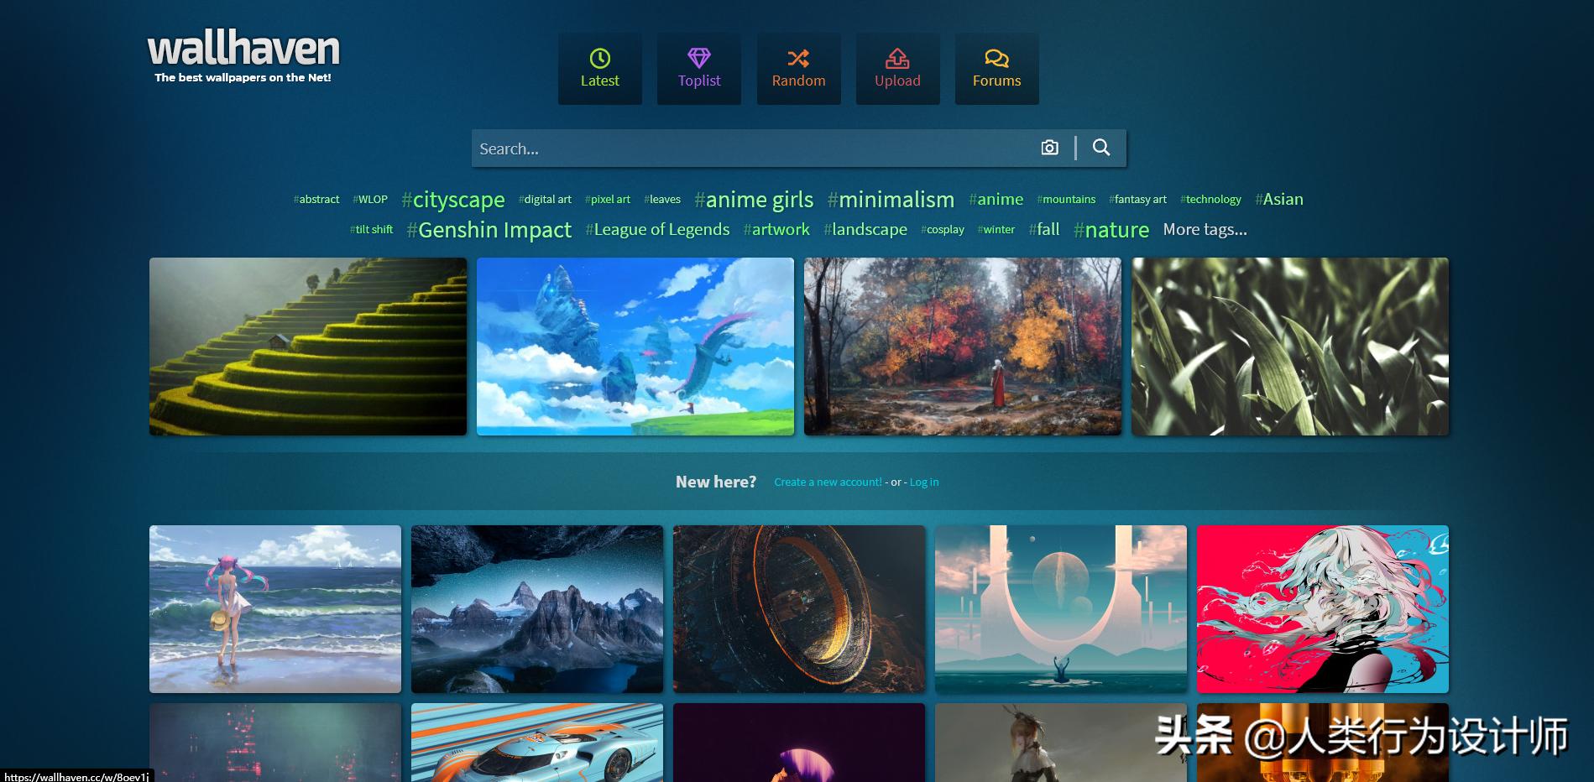Screen dimensions: 1594x782
Task: Open the red and white anime girl wallpaper
Action: click(x=1323, y=609)
